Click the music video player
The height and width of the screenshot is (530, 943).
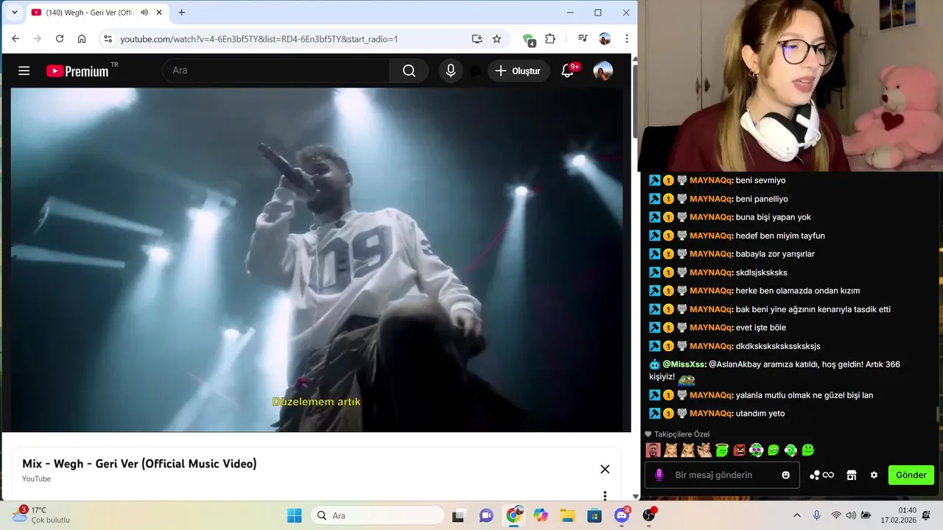click(x=317, y=260)
